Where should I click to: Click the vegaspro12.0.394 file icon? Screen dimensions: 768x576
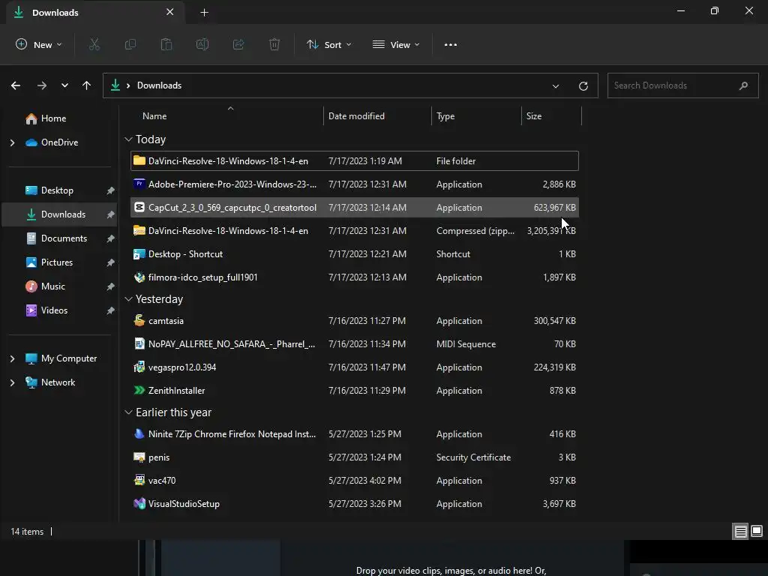(139, 367)
